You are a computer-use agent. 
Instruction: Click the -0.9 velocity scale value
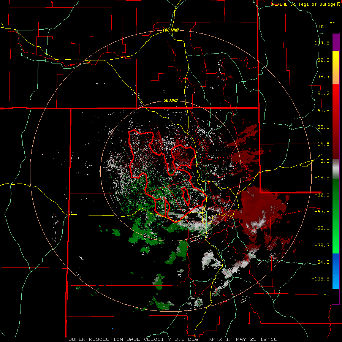(323, 161)
